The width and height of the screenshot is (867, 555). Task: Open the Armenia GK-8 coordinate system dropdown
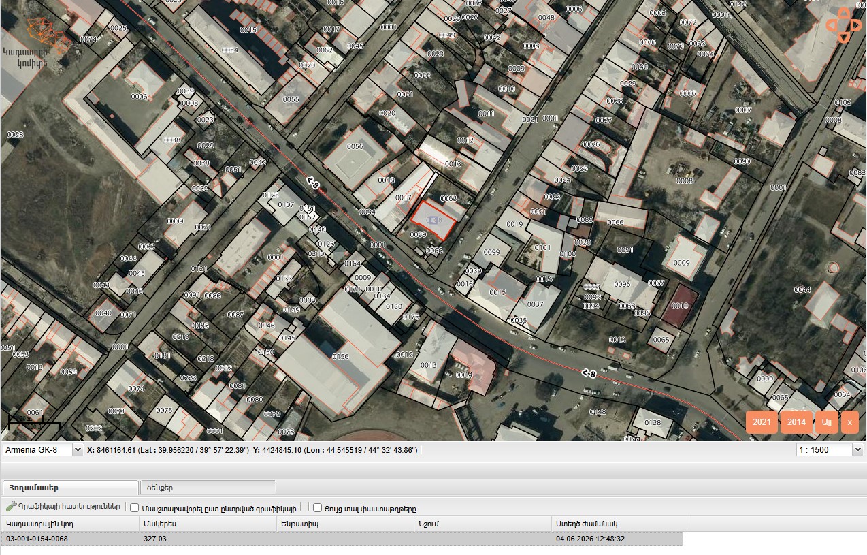pos(43,449)
